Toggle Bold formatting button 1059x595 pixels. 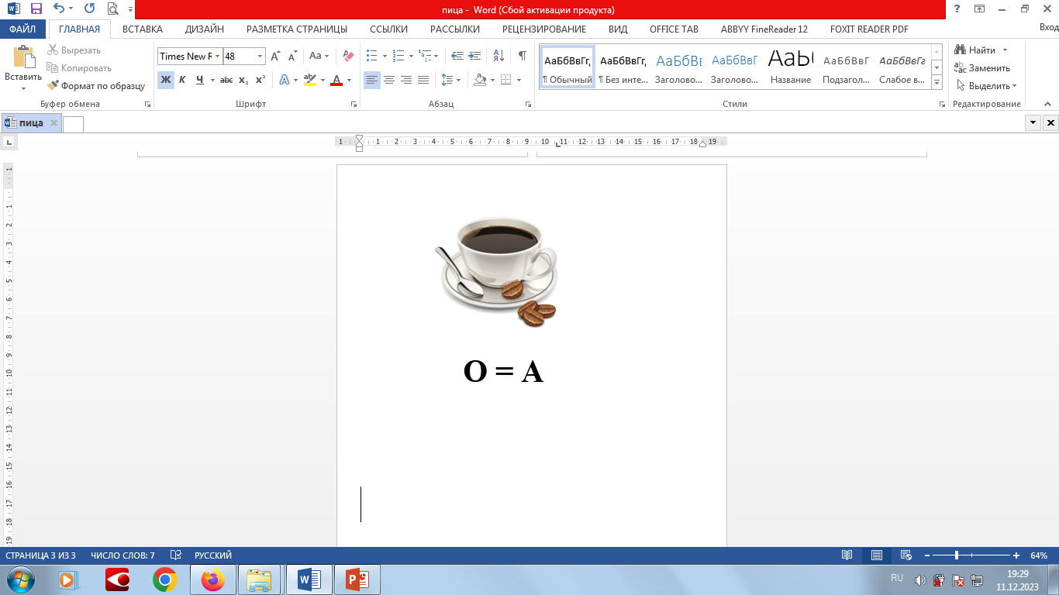[165, 80]
